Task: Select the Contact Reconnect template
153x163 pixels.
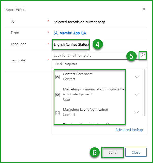Action: [78, 74]
